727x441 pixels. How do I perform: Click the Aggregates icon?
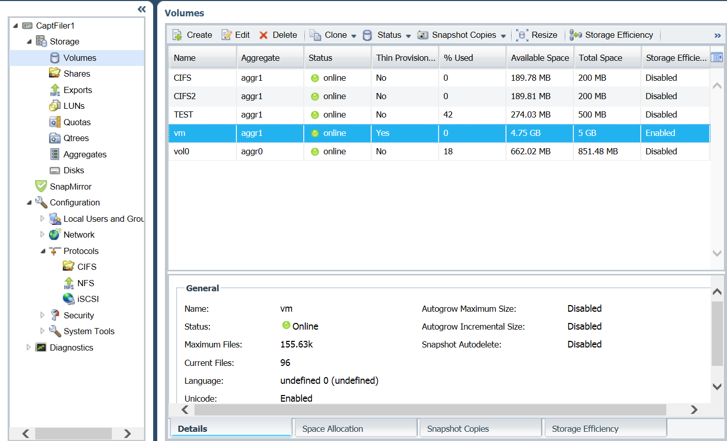tap(55, 154)
